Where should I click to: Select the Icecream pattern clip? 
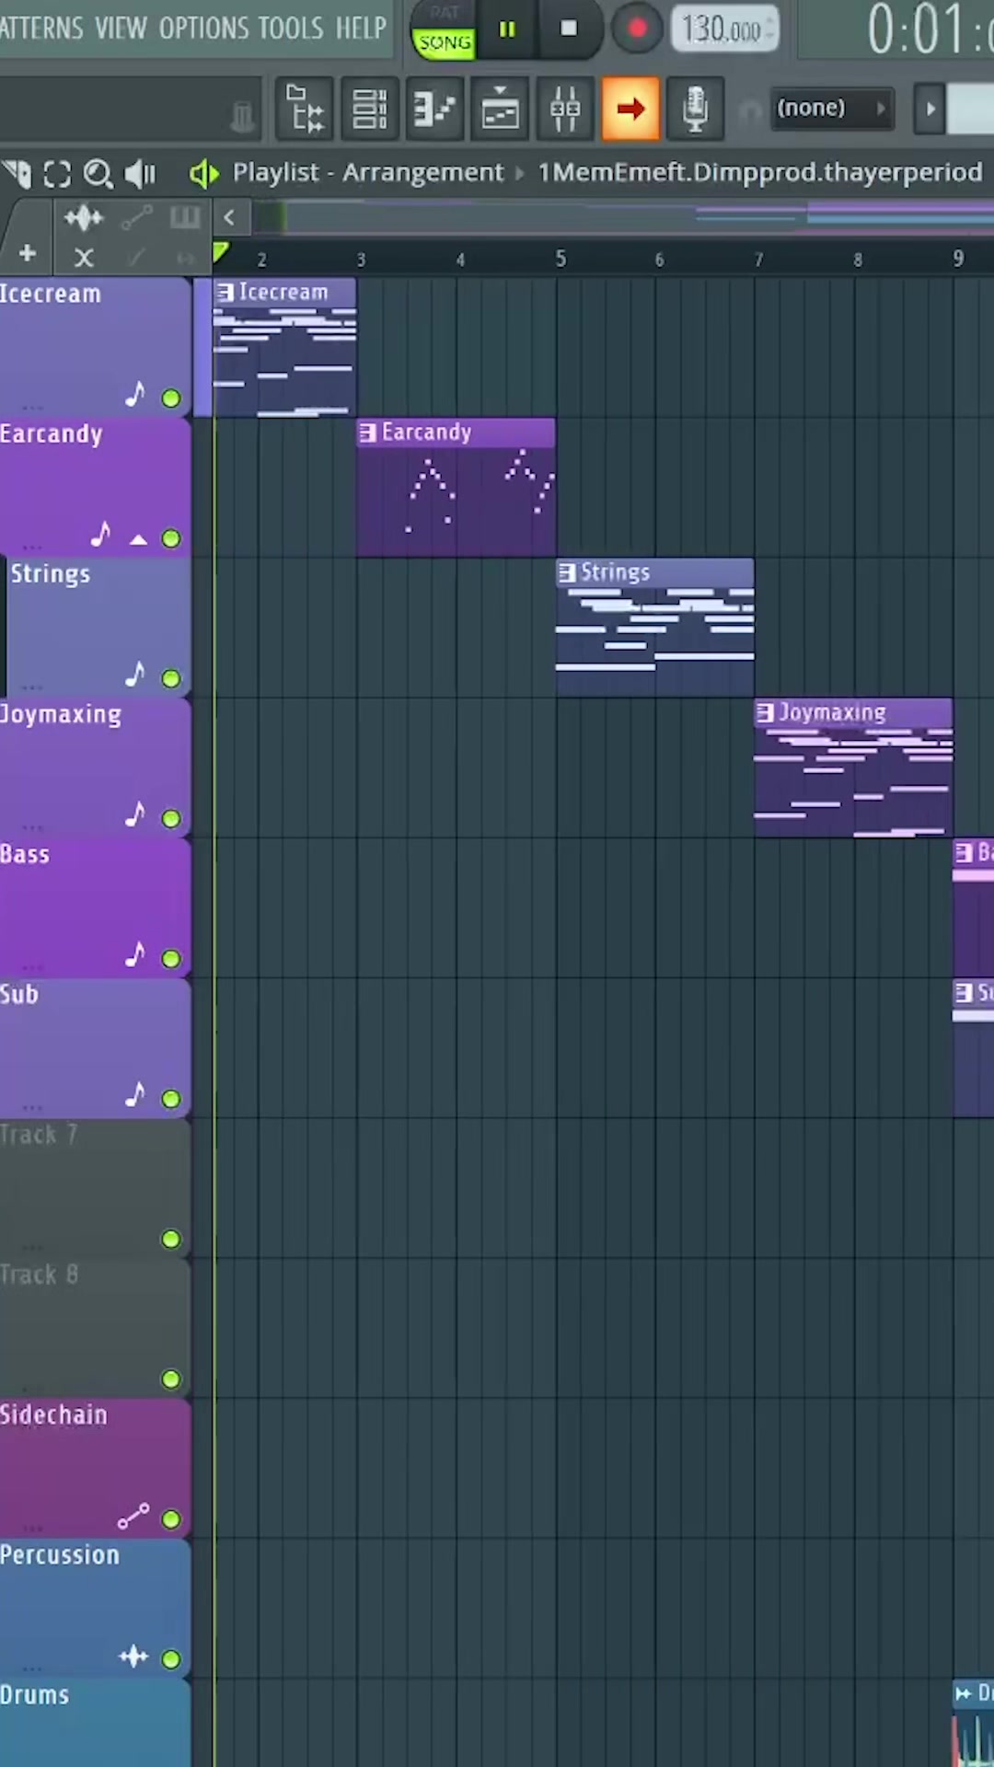pyautogui.click(x=284, y=347)
